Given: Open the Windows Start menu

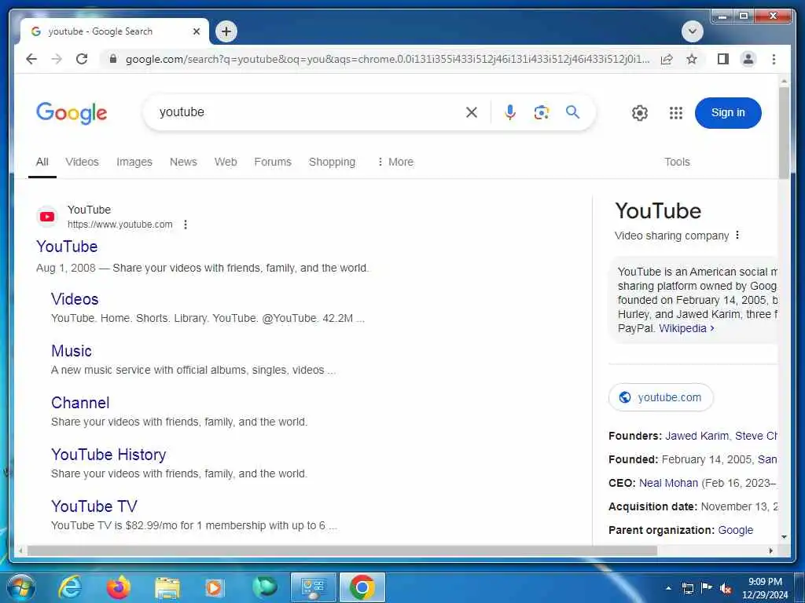Looking at the screenshot, I should pos(20,587).
